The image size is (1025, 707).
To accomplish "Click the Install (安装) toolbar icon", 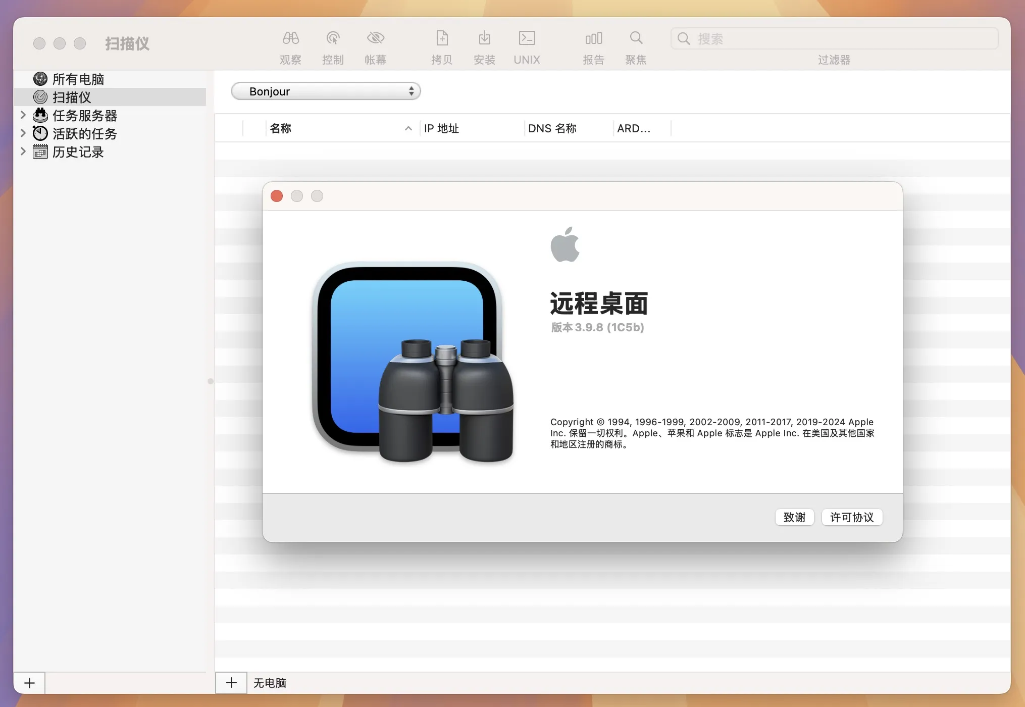I will (x=484, y=38).
